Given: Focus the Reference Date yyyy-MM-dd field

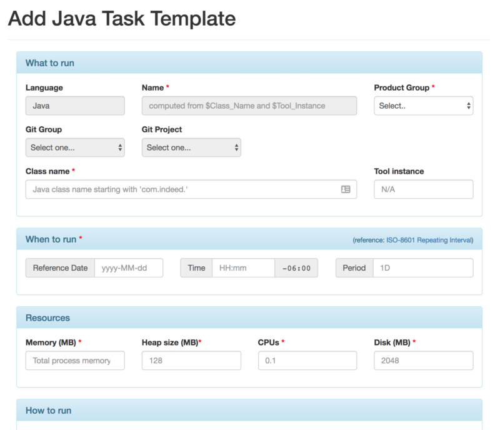Looking at the screenshot, I should coord(129,268).
